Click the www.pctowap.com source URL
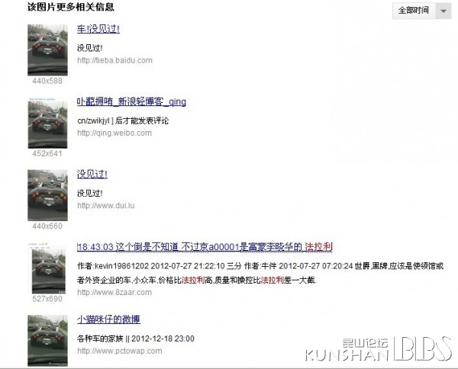The height and width of the screenshot is (369, 458). [120, 351]
